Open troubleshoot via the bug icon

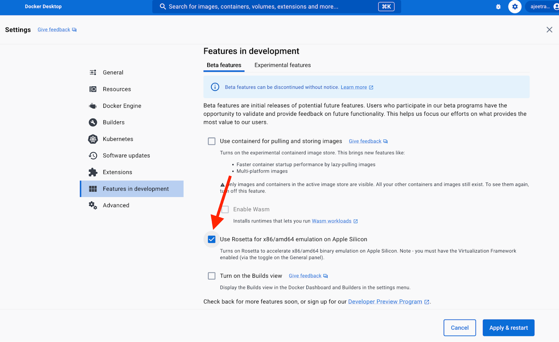498,7
